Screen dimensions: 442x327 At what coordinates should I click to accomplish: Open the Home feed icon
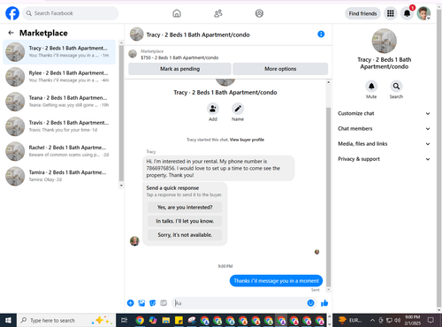[x=177, y=13]
